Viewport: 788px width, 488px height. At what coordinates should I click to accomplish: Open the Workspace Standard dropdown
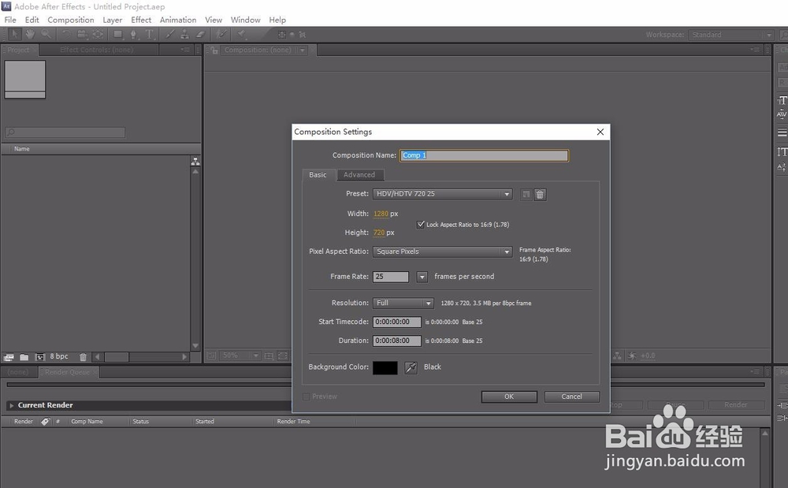tap(730, 35)
